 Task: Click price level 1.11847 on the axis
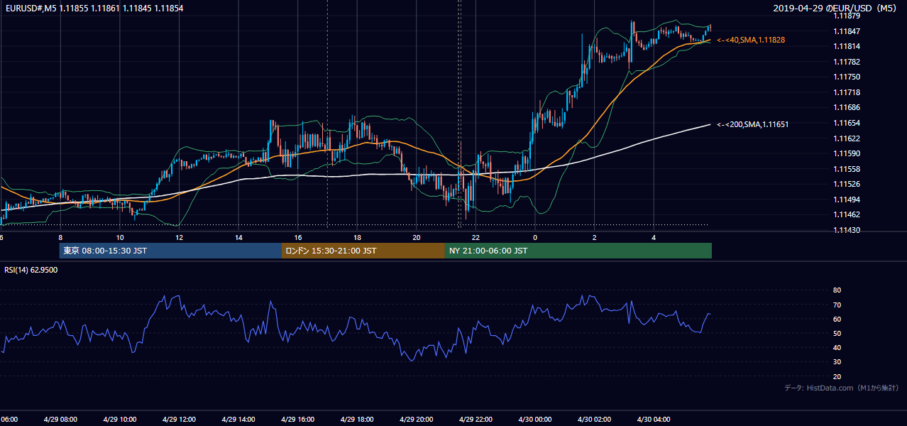point(847,31)
